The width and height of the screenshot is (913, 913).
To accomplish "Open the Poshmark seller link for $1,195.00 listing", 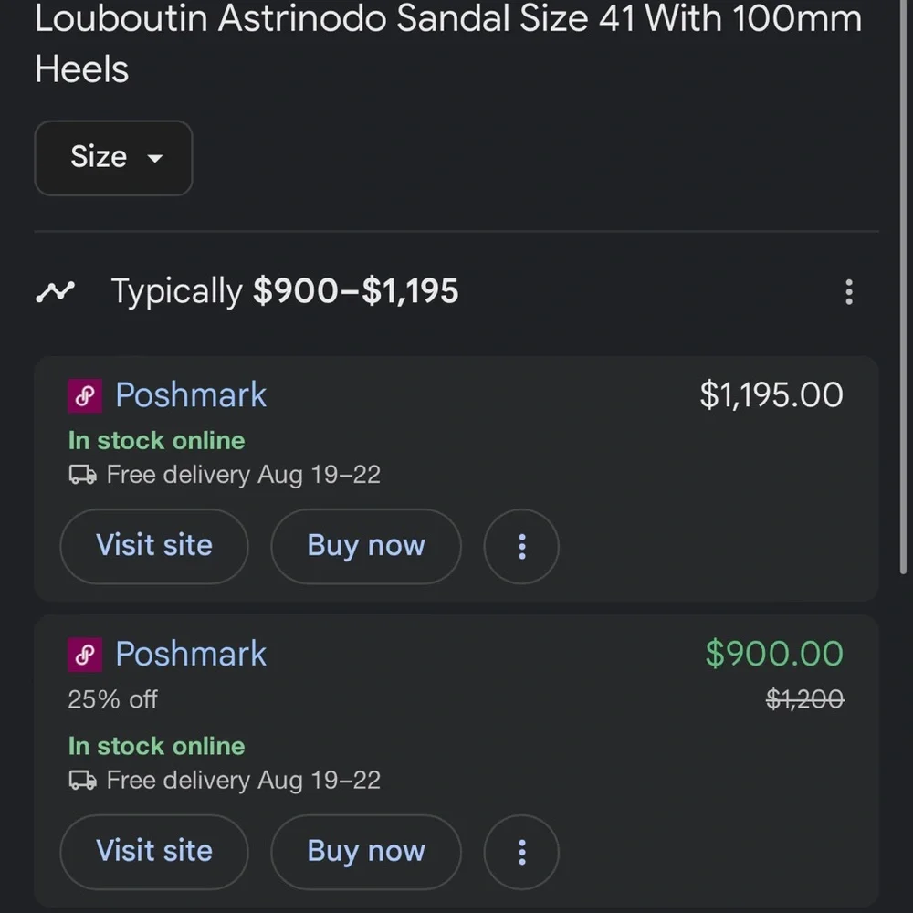I will tap(191, 395).
